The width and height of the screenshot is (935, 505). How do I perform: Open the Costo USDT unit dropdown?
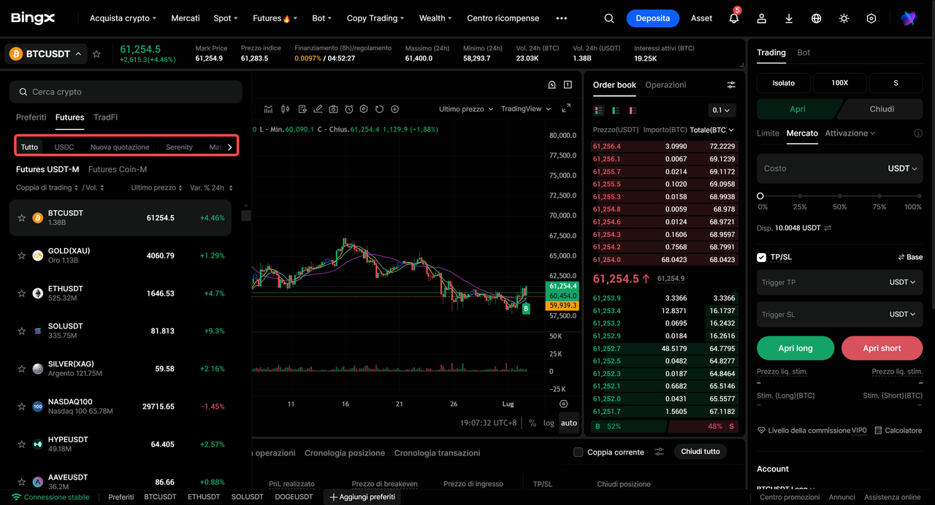pos(902,169)
